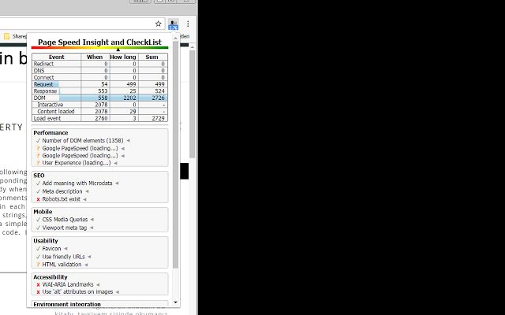The width and height of the screenshot is (505, 315).
Task: Click the 'Sum' column header
Action: point(152,57)
